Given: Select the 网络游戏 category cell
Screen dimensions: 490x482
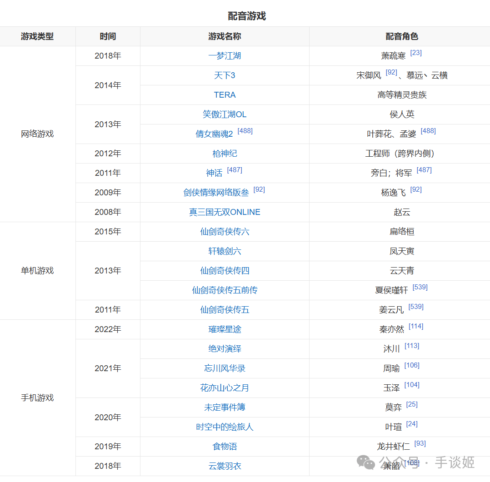Looking at the screenshot, I should coord(37,134).
